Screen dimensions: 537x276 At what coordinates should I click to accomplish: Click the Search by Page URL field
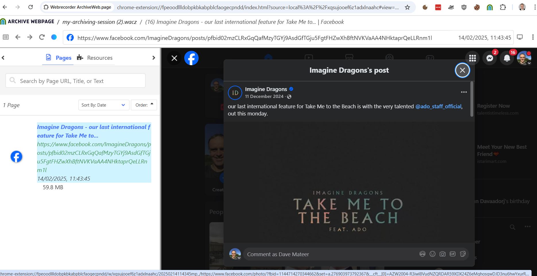point(75,81)
